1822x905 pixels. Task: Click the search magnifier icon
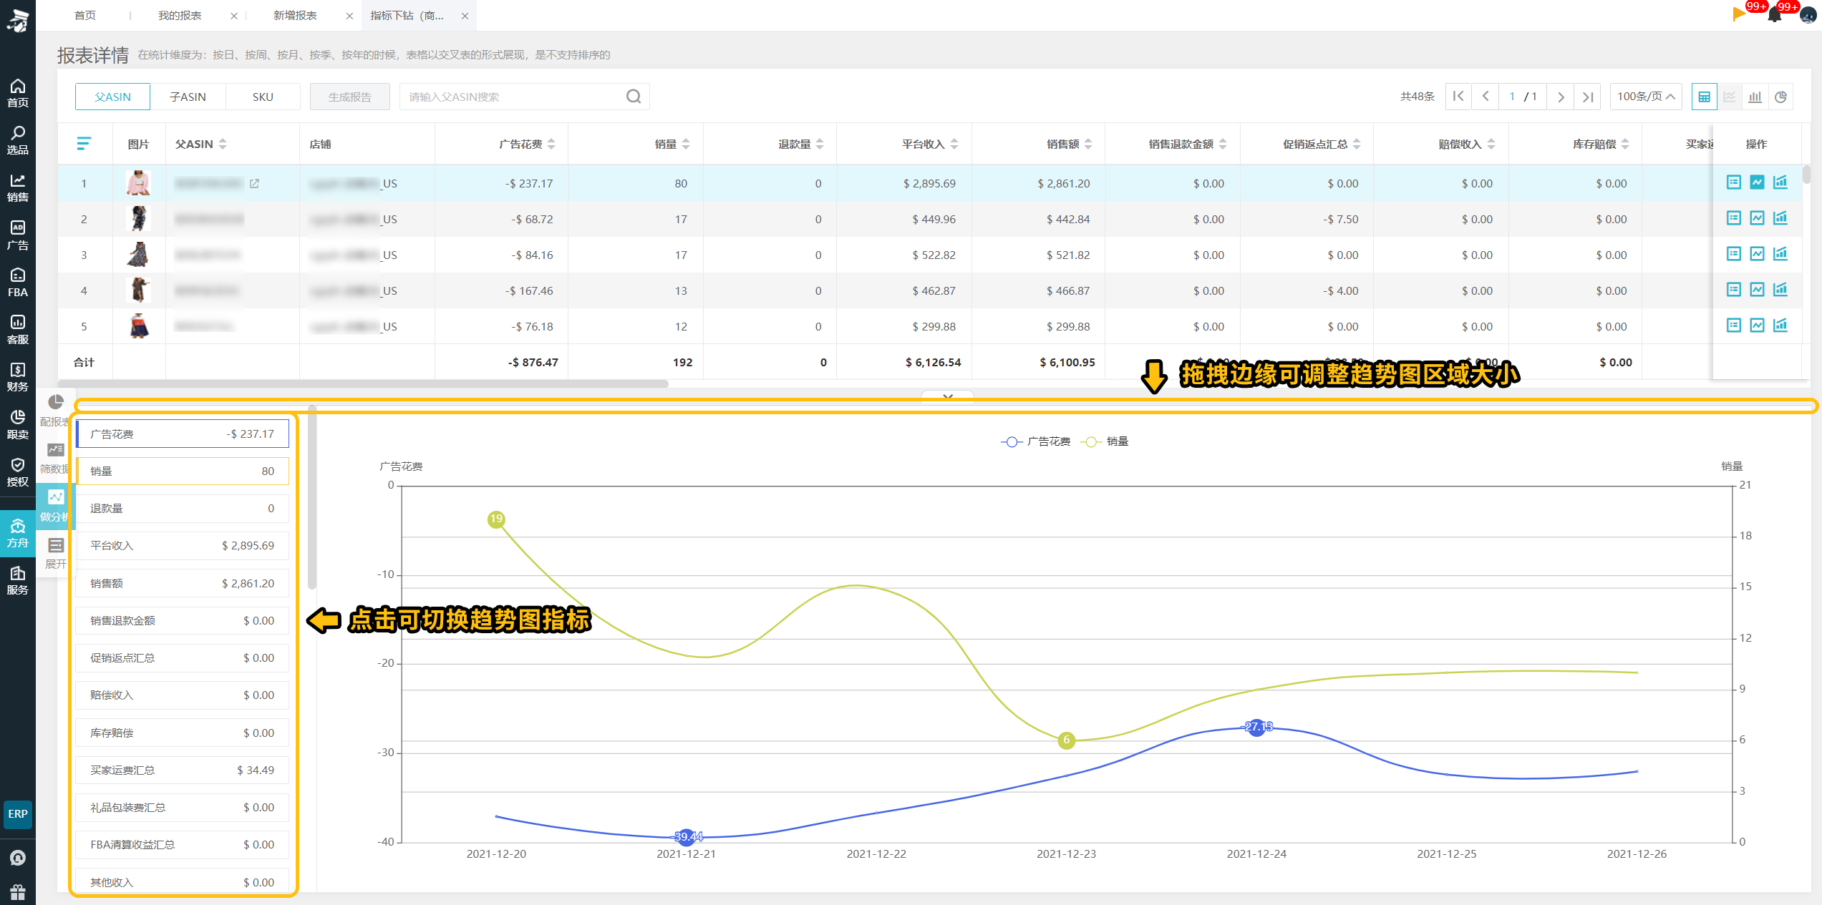[634, 97]
